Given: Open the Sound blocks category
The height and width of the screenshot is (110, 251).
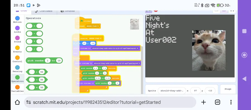Looking at the screenshot, I should [17, 39].
